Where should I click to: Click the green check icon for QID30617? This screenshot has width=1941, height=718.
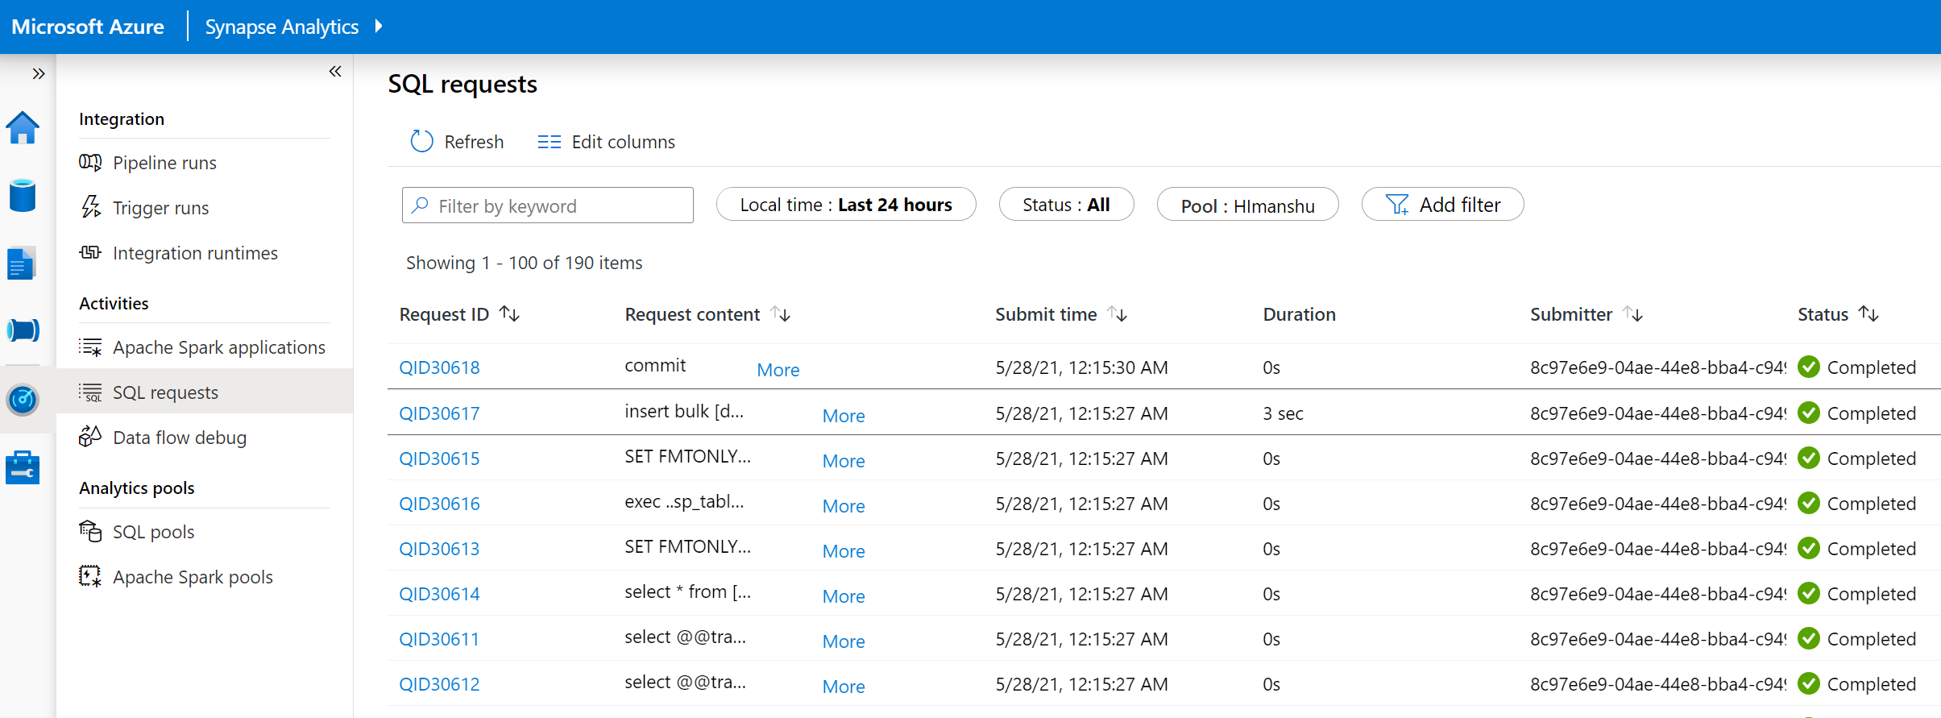click(x=1809, y=413)
